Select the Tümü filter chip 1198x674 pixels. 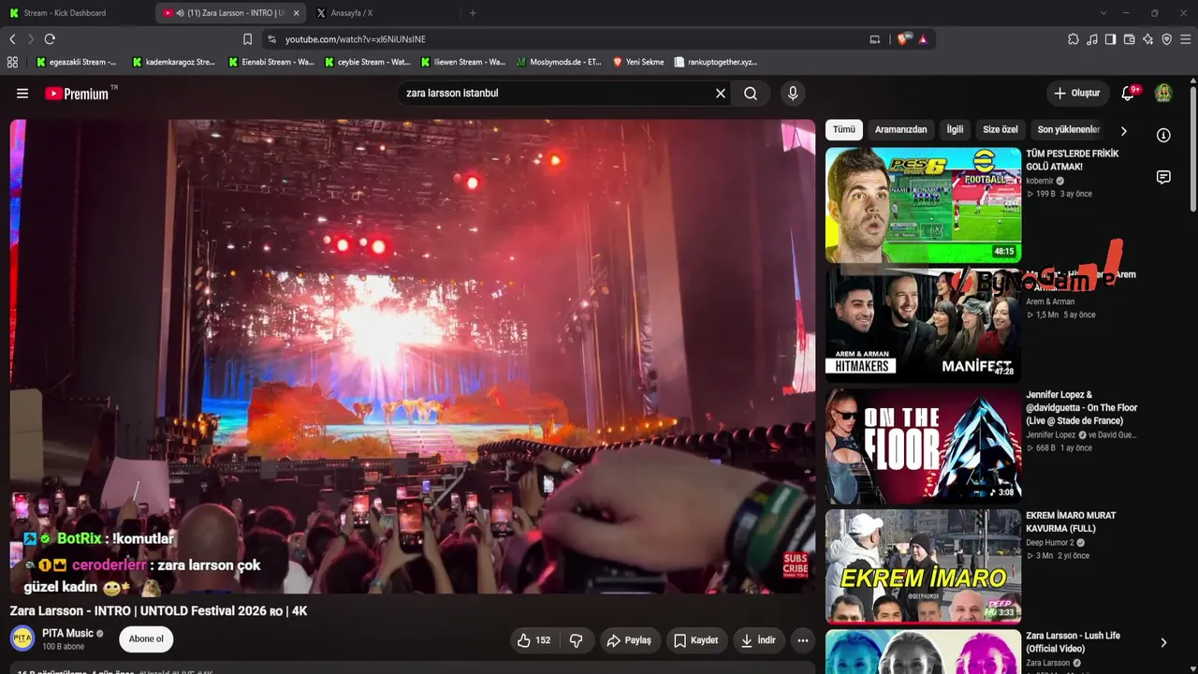click(x=844, y=130)
